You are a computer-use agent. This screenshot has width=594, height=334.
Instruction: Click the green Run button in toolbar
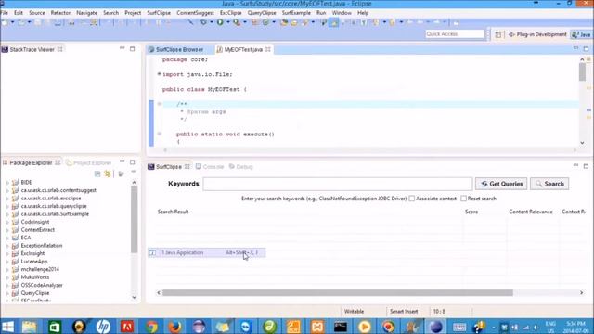tap(220, 22)
